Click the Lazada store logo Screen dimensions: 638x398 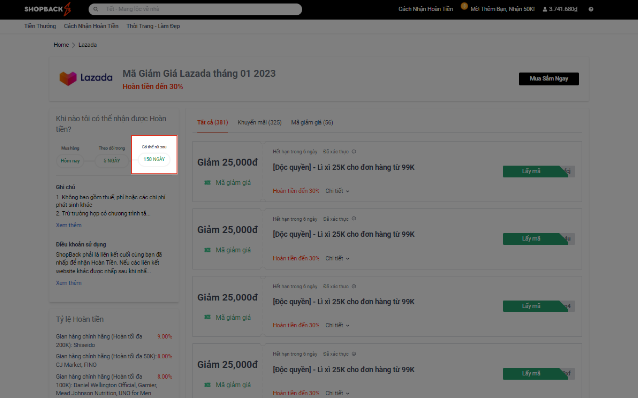click(x=86, y=78)
